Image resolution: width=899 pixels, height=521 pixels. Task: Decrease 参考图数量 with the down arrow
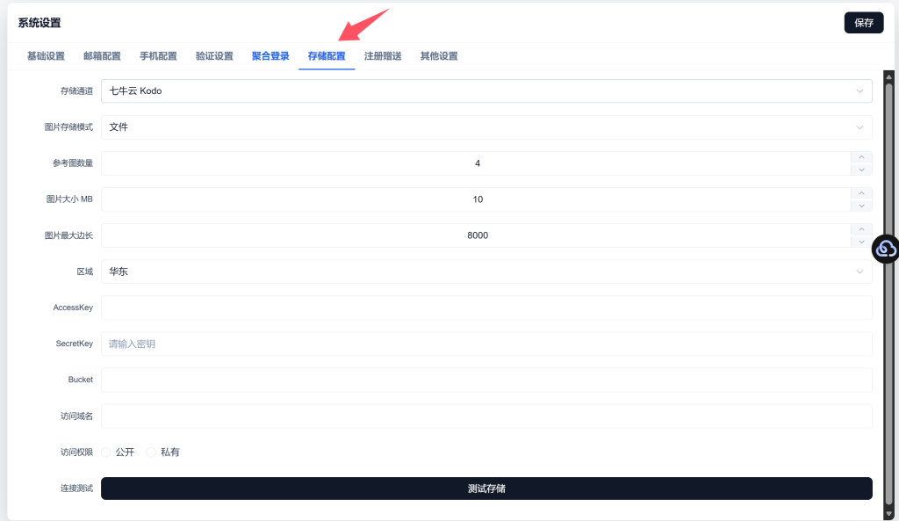861,170
